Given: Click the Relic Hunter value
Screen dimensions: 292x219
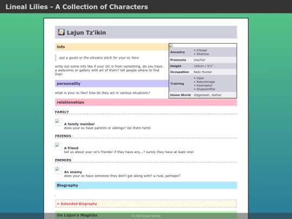Looking at the screenshot, I should [x=203, y=72].
